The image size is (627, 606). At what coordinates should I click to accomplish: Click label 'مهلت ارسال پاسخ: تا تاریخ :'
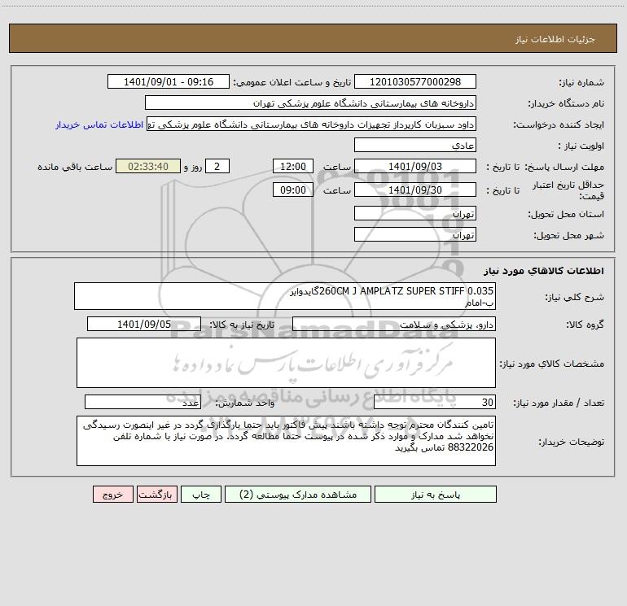pyautogui.click(x=546, y=167)
